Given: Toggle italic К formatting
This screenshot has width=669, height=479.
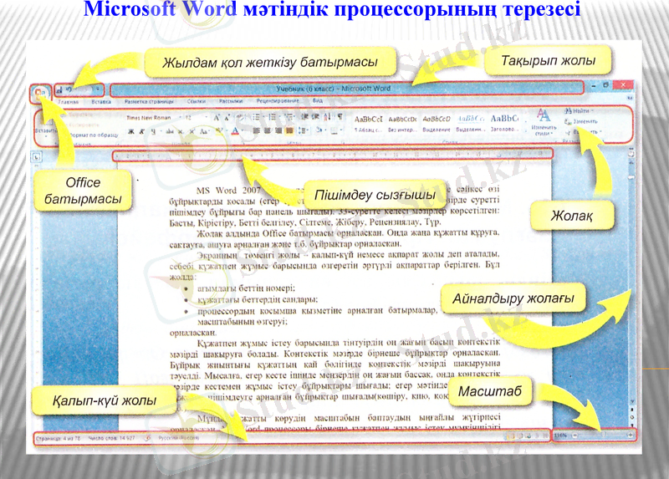Looking at the screenshot, I should tap(142, 132).
